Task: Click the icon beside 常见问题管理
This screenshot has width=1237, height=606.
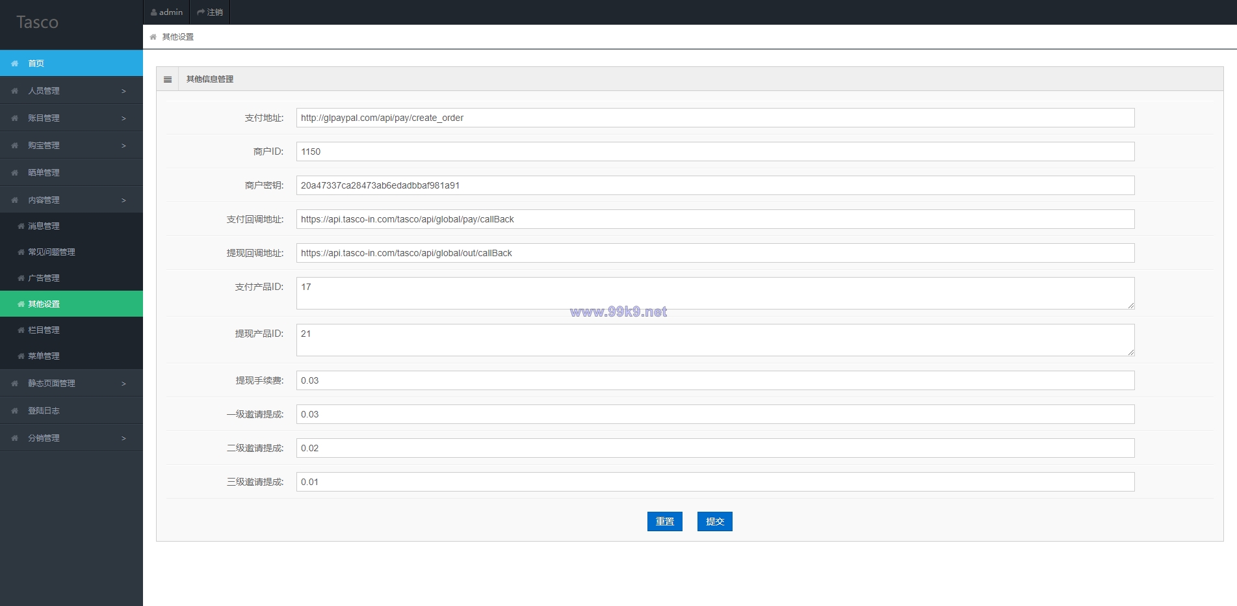Action: pyautogui.click(x=21, y=252)
